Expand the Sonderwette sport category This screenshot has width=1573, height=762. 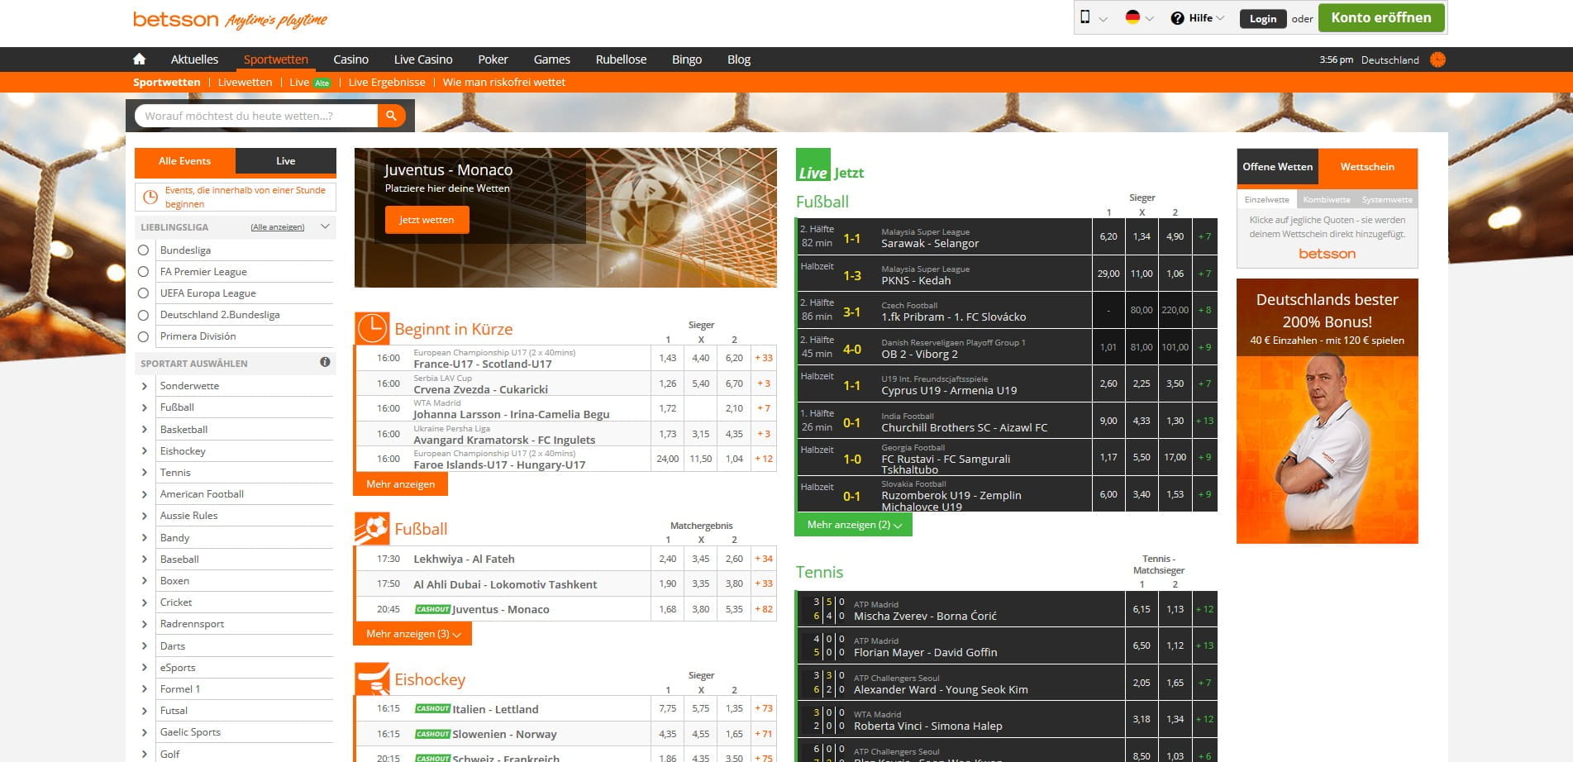click(x=145, y=386)
